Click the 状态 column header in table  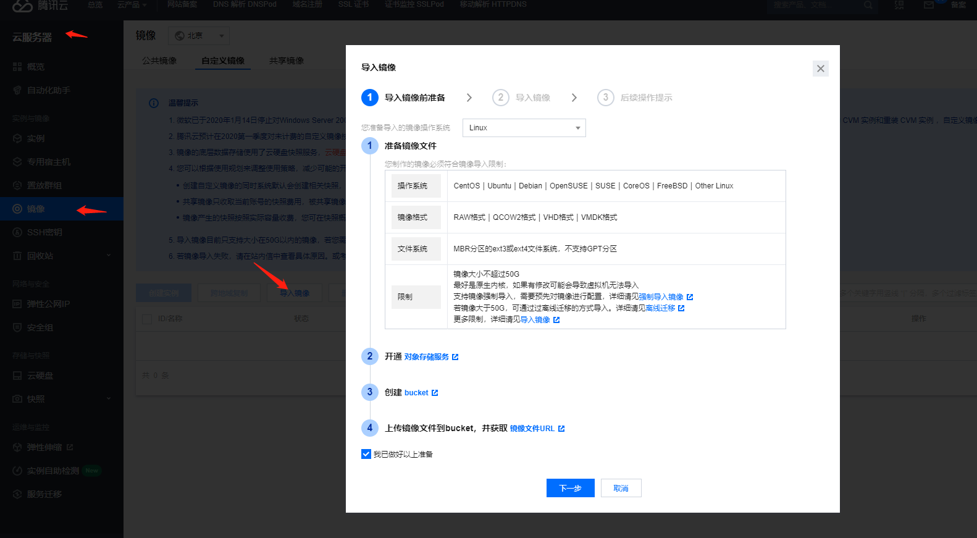pyautogui.click(x=301, y=319)
